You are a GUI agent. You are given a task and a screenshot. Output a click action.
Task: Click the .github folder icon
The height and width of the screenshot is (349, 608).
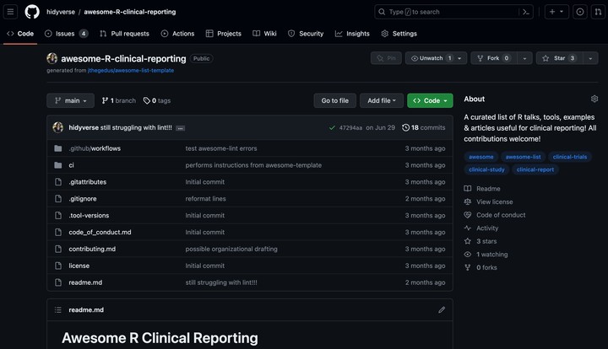click(x=58, y=148)
